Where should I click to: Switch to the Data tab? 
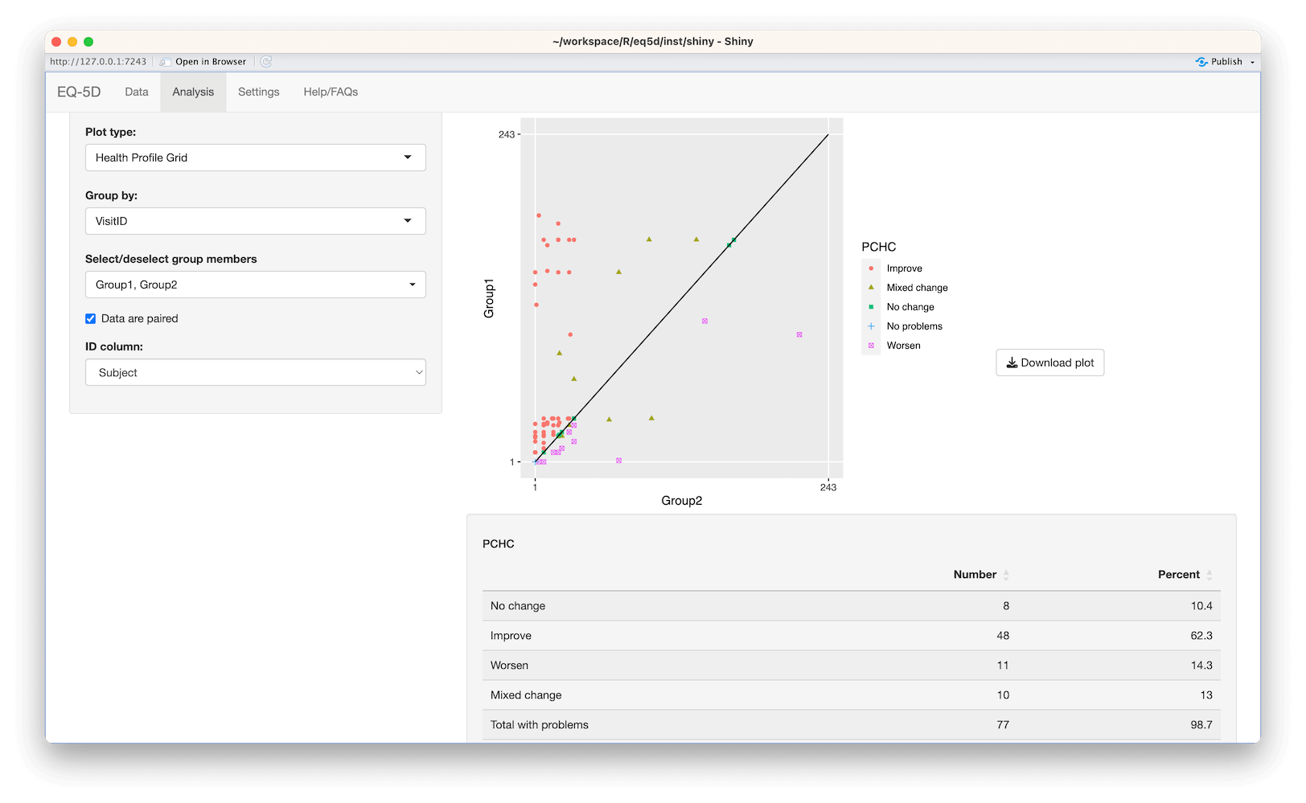point(136,92)
